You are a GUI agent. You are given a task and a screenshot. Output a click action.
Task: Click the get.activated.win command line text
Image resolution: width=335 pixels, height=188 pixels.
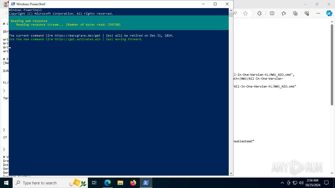coord(76,39)
